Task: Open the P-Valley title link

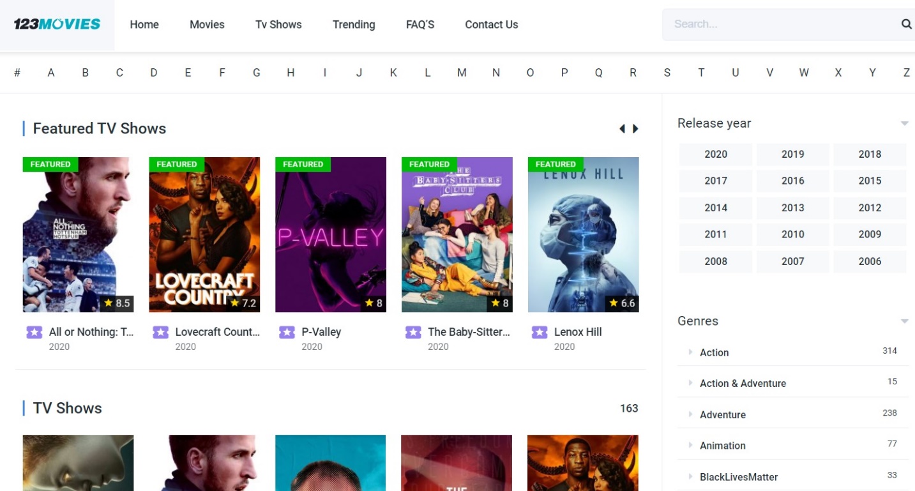Action: click(x=321, y=332)
